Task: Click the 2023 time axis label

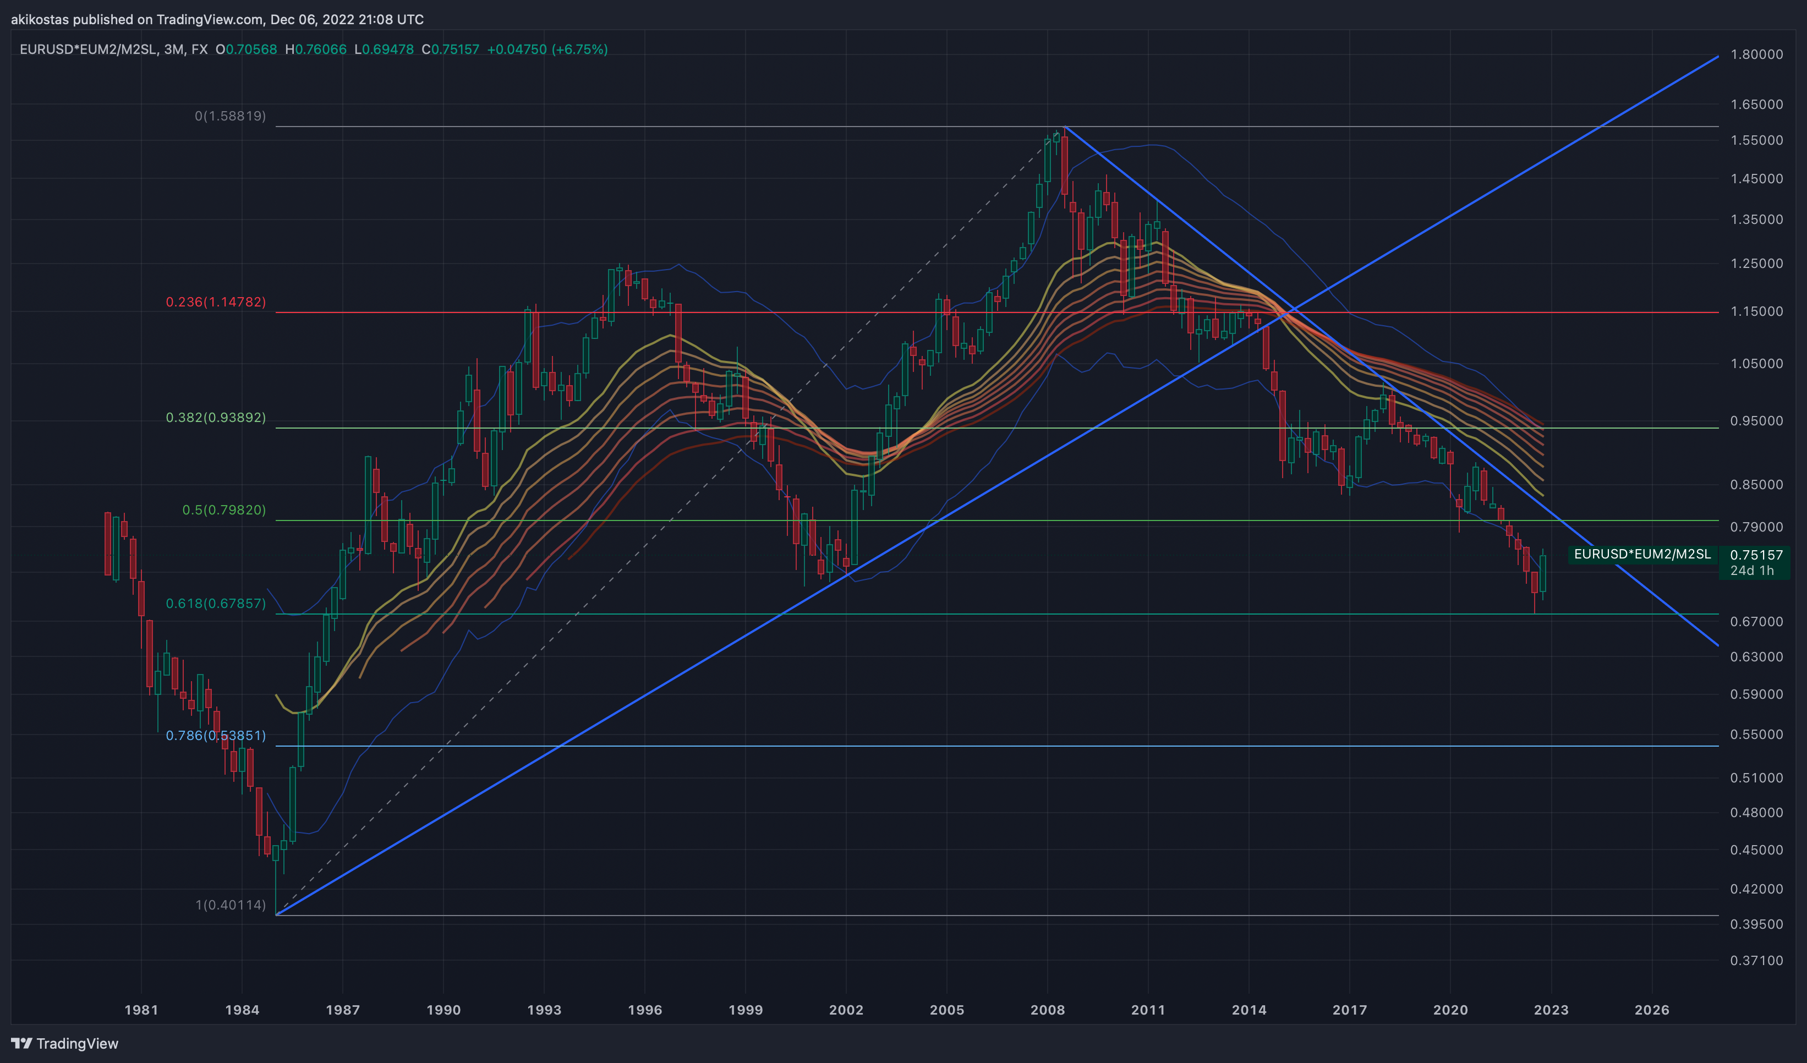Action: pyautogui.click(x=1552, y=1010)
